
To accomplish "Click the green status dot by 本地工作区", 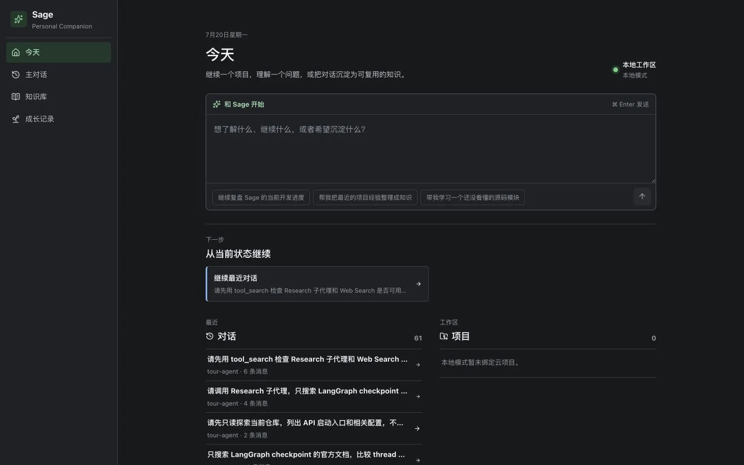I will [615, 70].
